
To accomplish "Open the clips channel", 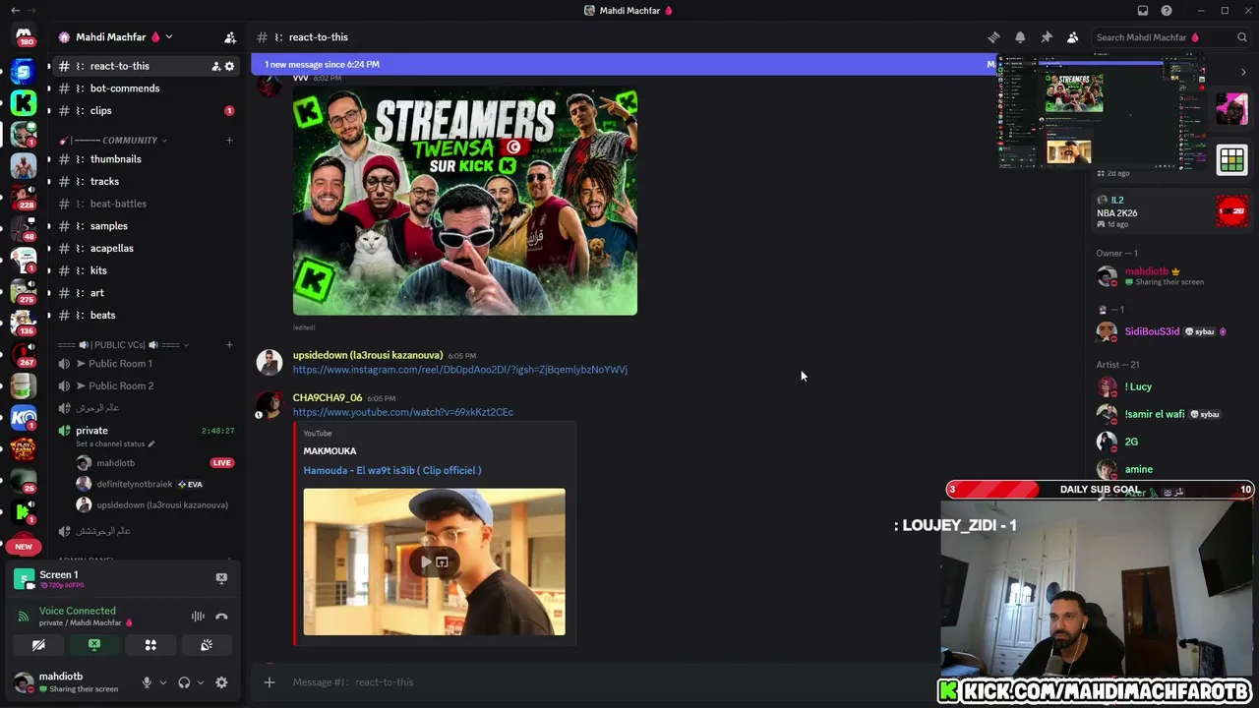I will coord(147,111).
